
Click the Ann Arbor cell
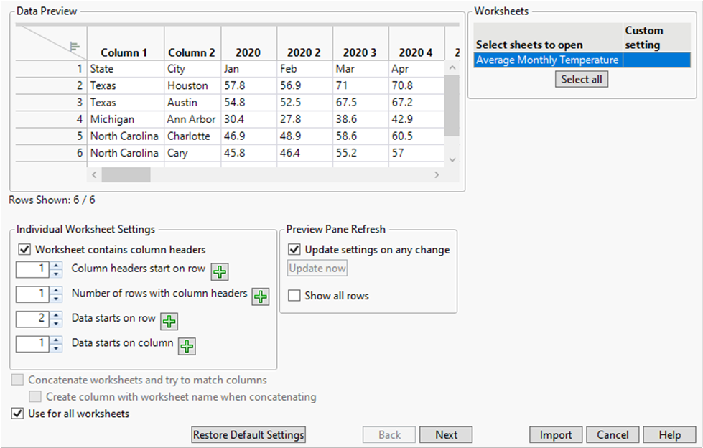(192, 119)
